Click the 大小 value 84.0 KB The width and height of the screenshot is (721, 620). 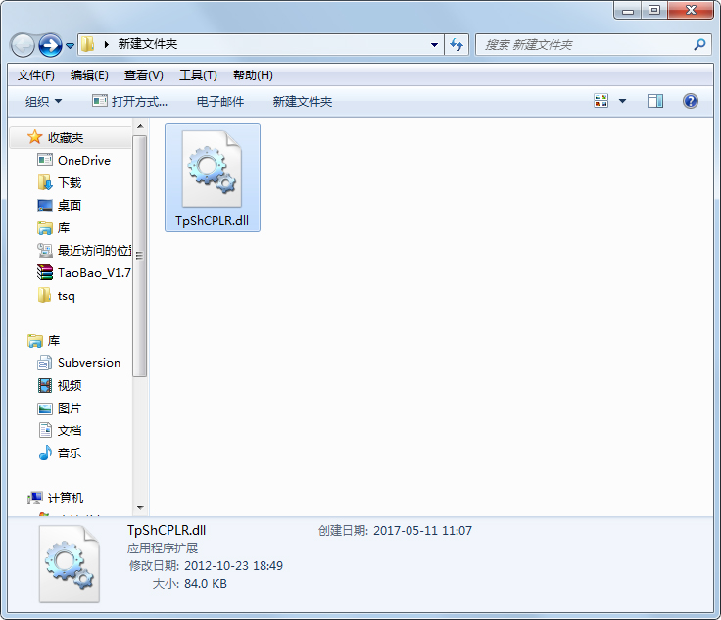[206, 584]
